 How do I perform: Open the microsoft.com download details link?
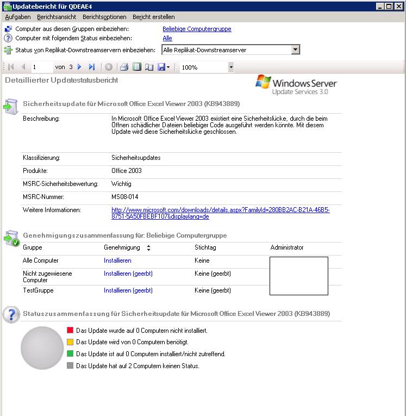220,213
